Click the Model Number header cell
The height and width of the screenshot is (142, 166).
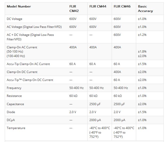tap(19, 6)
